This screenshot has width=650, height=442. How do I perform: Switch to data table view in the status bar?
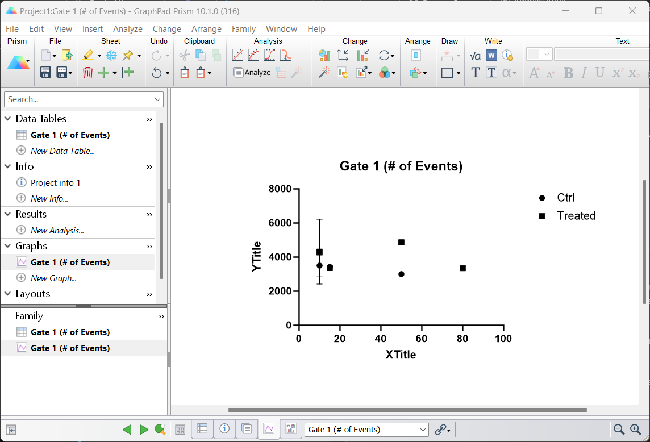coord(202,429)
